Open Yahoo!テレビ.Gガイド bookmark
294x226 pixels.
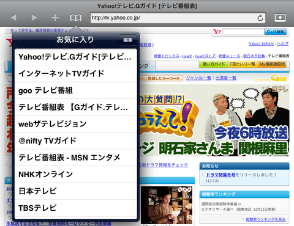coord(76,57)
